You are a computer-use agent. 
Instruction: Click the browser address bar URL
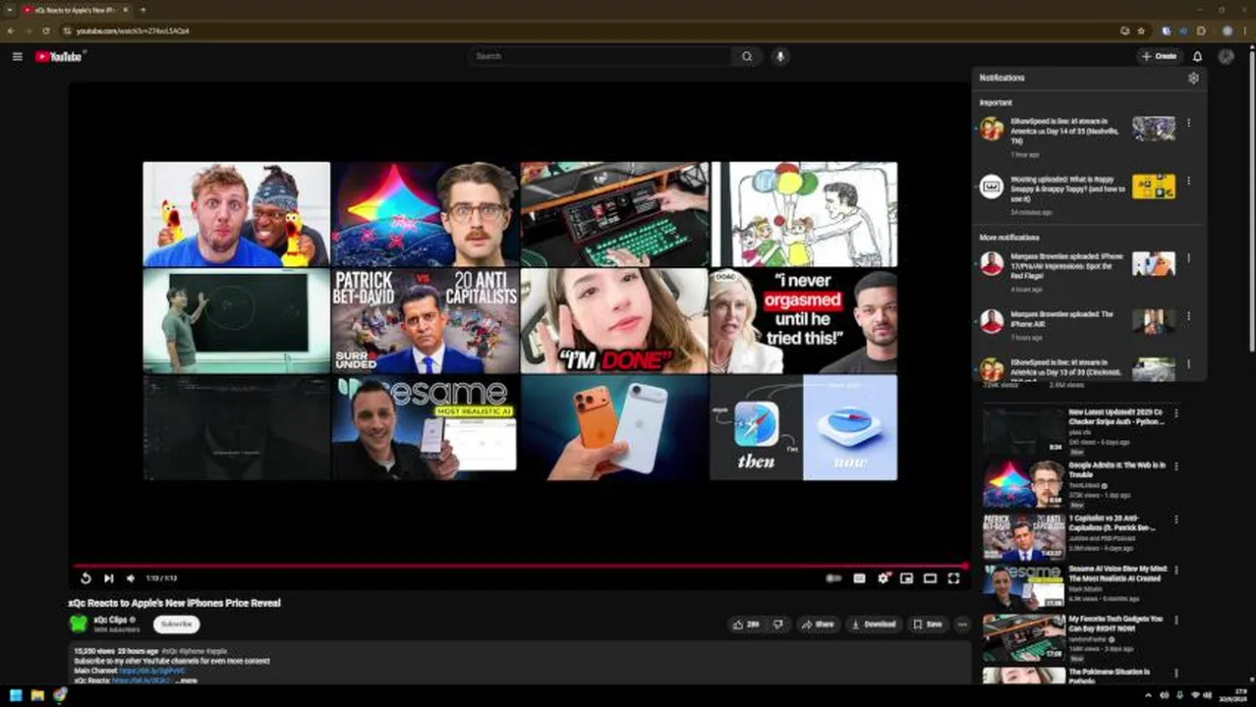pos(133,30)
